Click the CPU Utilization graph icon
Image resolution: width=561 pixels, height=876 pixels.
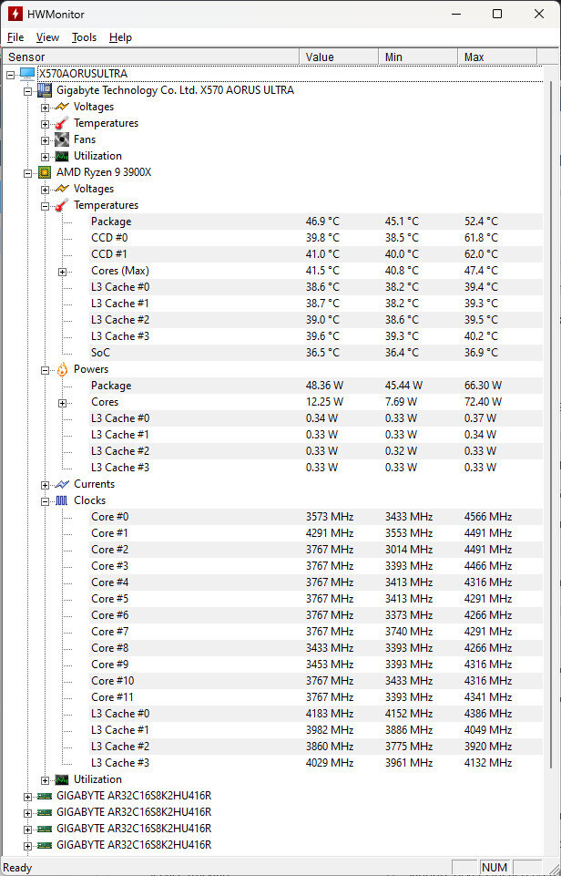(x=62, y=779)
